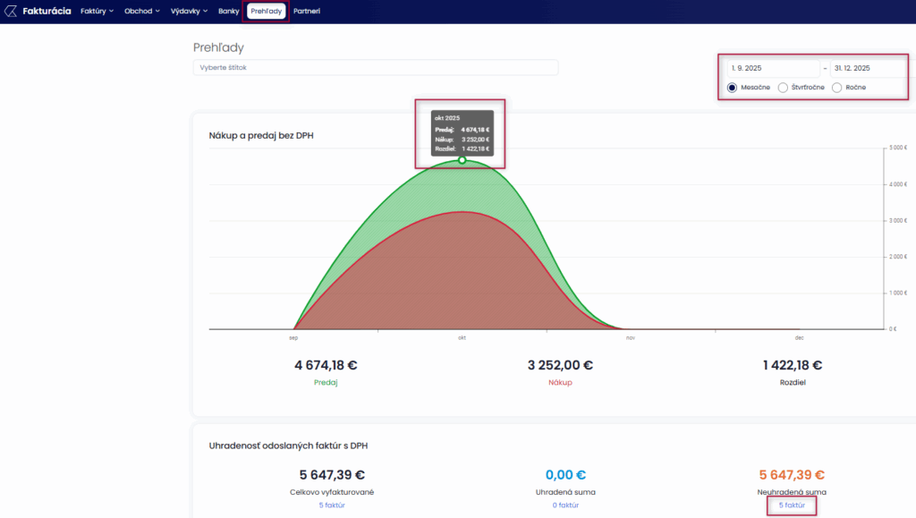The height and width of the screenshot is (518, 916).
Task: Select the Štvrťročne radio button
Action: click(x=784, y=88)
